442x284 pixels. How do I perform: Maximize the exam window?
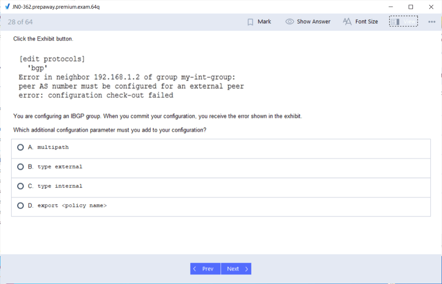coord(411,7)
